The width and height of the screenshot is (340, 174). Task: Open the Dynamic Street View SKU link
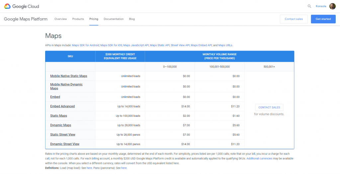[65, 144]
